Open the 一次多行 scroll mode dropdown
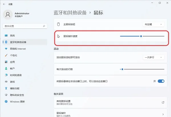Viewport: 171px width, 117px height. (153, 57)
